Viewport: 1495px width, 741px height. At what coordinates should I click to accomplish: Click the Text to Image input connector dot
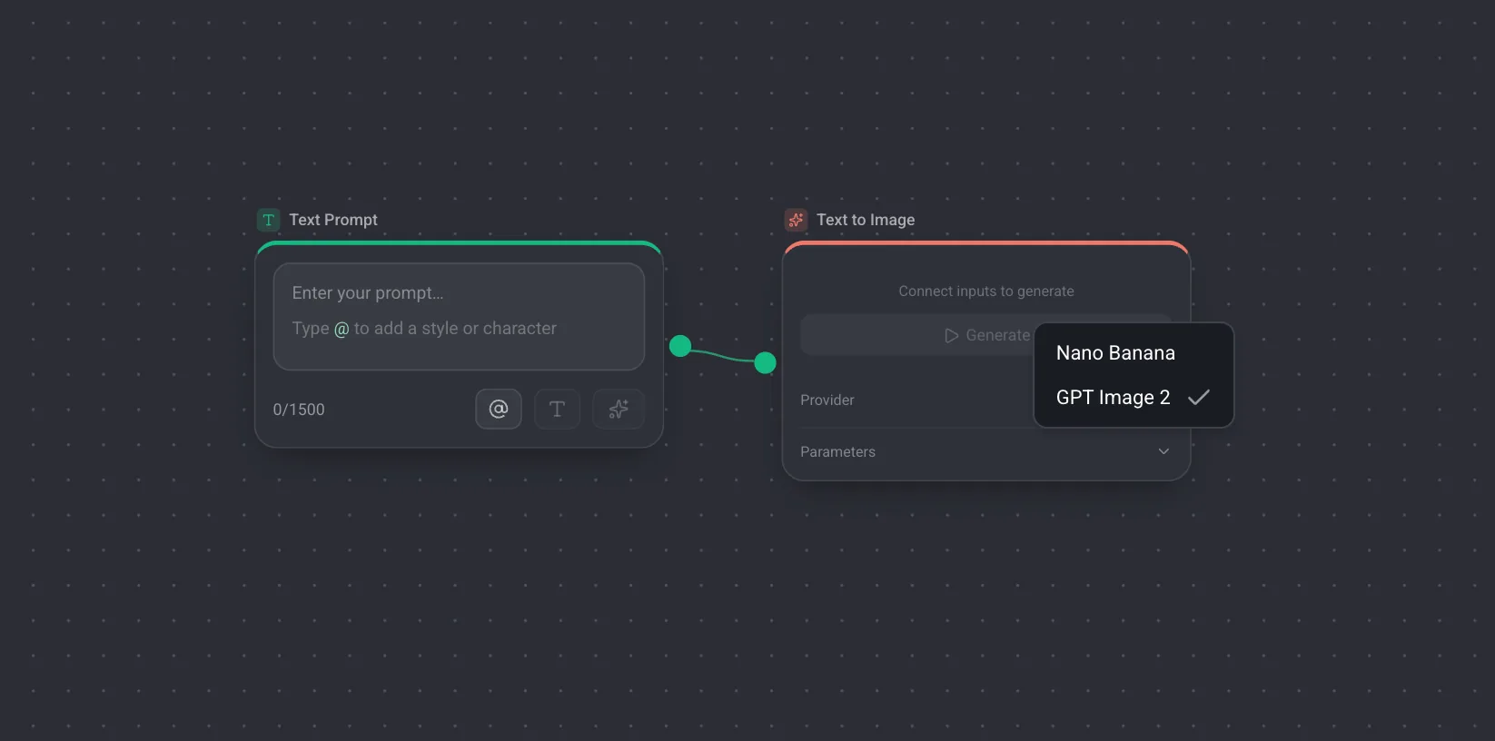point(766,363)
